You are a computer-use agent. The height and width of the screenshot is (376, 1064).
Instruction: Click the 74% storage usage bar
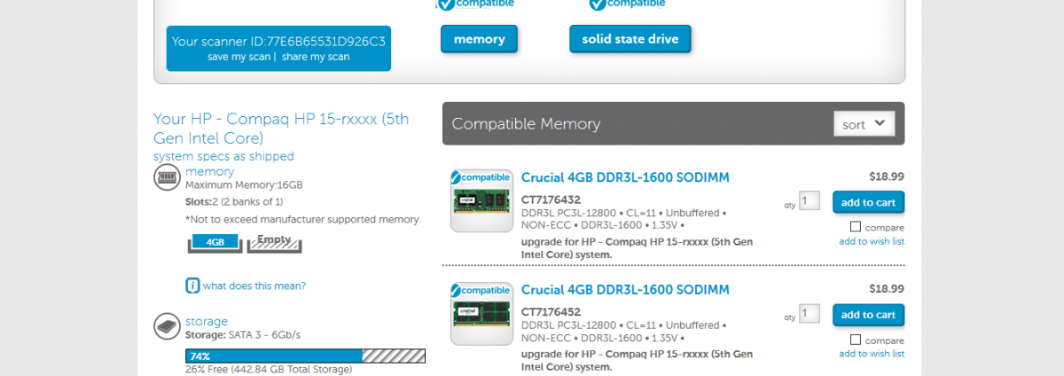[x=305, y=356]
